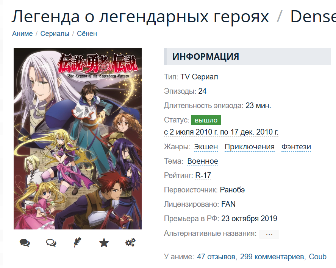The image size is (336, 268).
Task: Select the Экшен genre tag
Action: coord(206,147)
